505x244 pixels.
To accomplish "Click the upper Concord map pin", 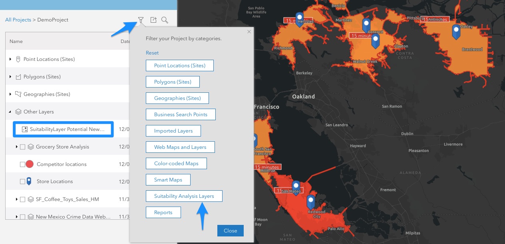I will coord(366,25).
